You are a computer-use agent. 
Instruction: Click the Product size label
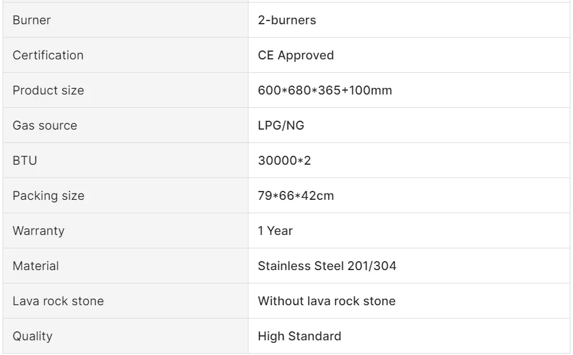click(48, 91)
